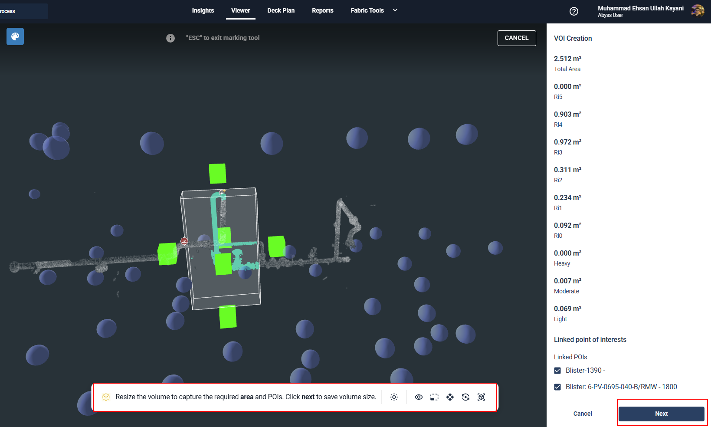Open the Deck Plan tab
Image resolution: width=711 pixels, height=427 pixels.
281,10
